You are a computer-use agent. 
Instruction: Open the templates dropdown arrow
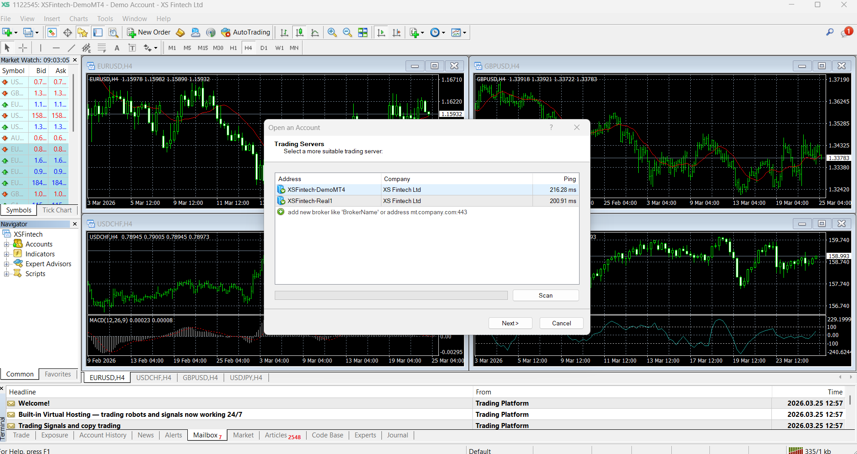[x=464, y=33]
